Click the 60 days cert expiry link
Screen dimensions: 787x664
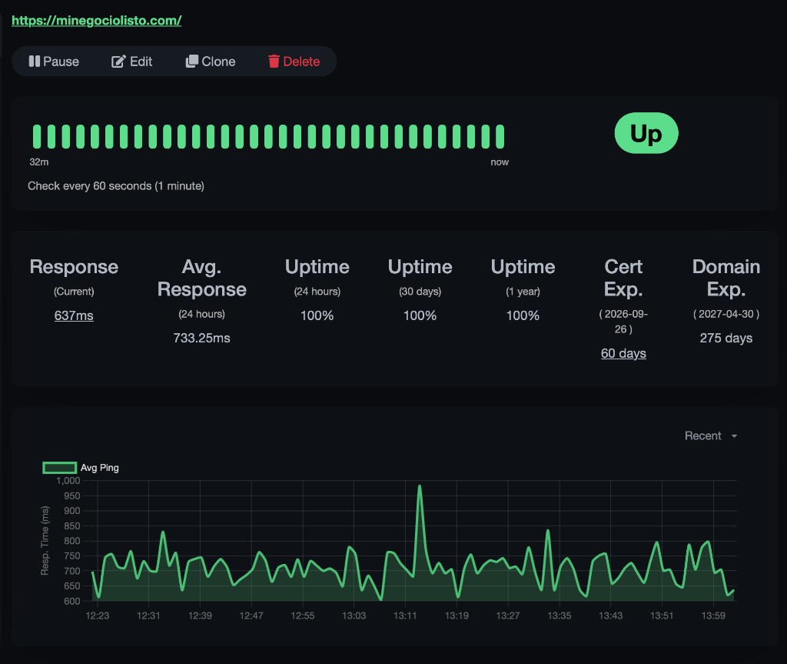point(623,353)
